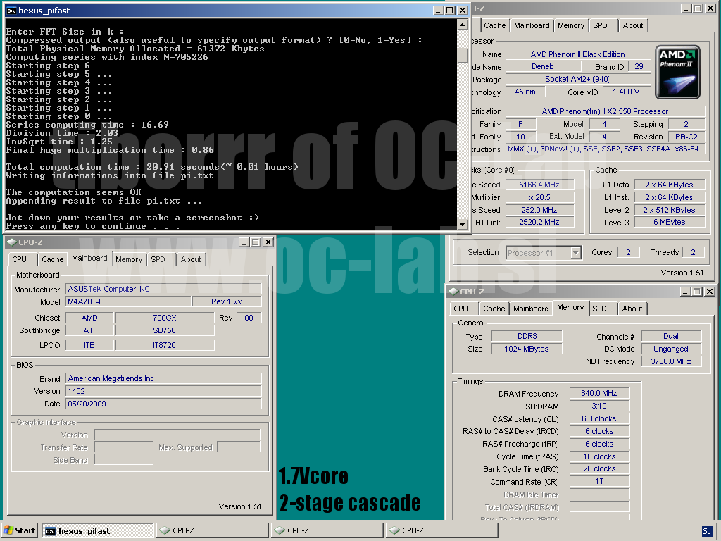Click the Core VID 1.400 V value
The width and height of the screenshot is (721, 541).
[626, 92]
